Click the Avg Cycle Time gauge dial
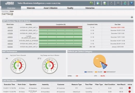The width and height of the screenshot is (135, 93). tap(18, 66)
